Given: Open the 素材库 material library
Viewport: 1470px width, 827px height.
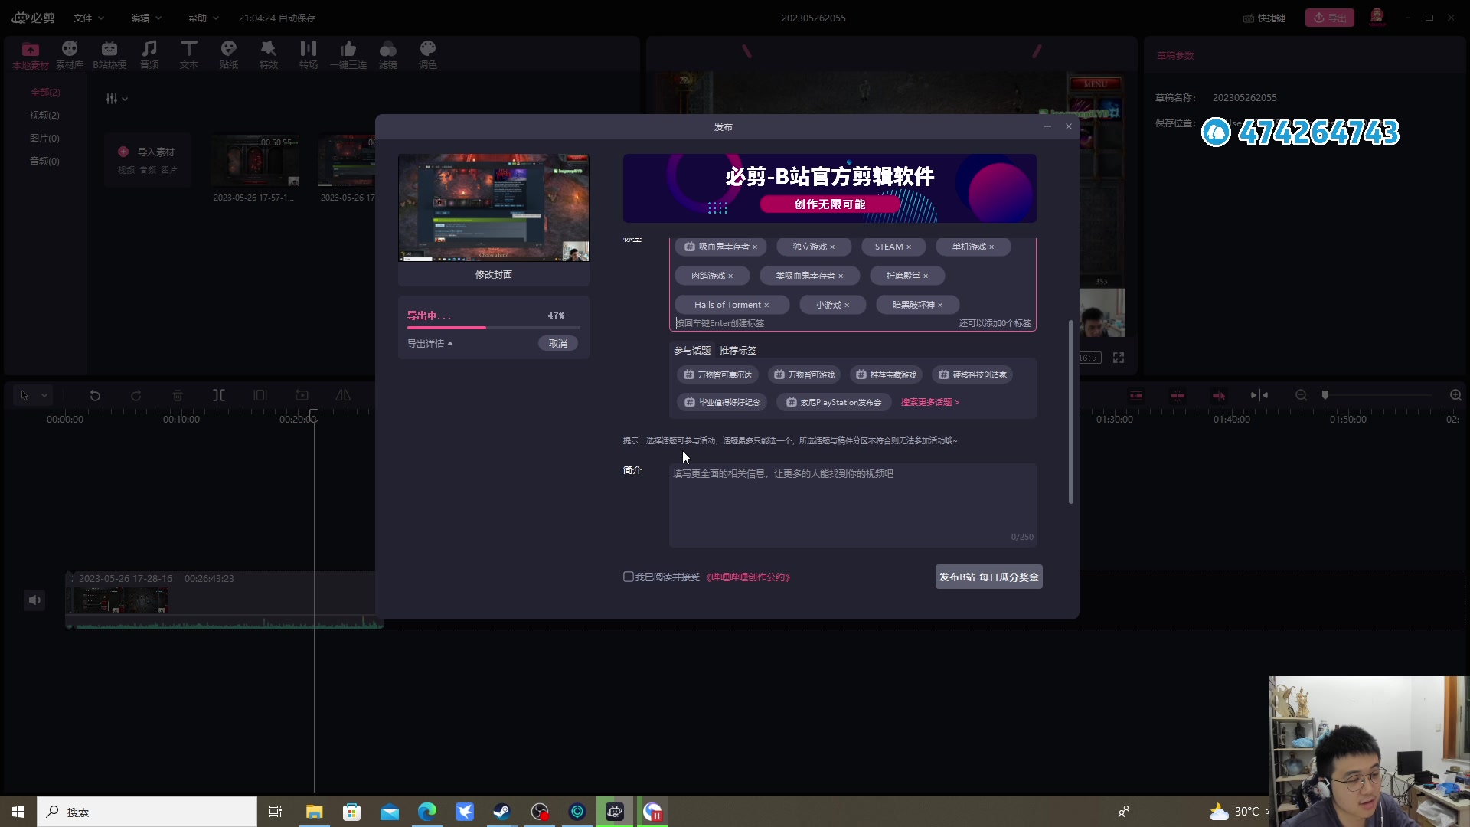Looking at the screenshot, I should (x=70, y=55).
